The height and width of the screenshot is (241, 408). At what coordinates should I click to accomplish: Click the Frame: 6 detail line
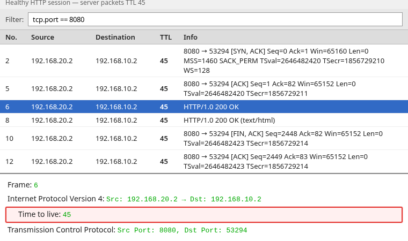point(23,185)
